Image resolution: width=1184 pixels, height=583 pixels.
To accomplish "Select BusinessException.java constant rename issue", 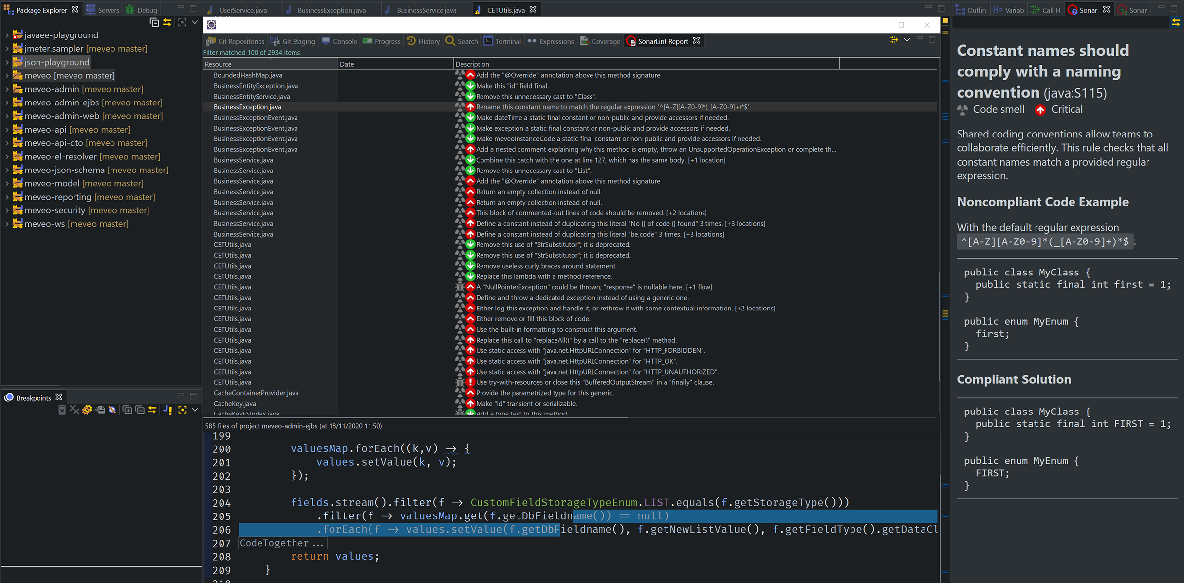I will point(570,107).
